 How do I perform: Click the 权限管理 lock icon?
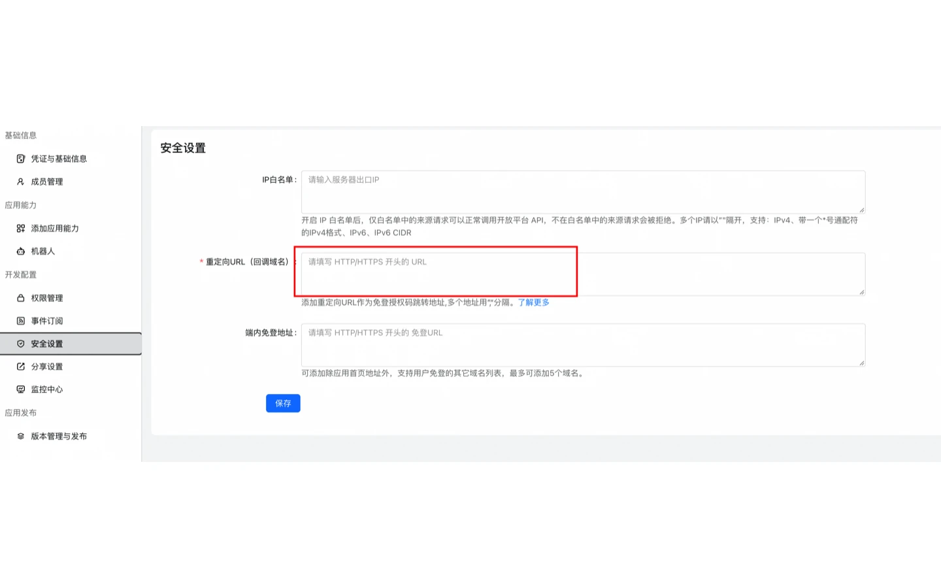[21, 298]
